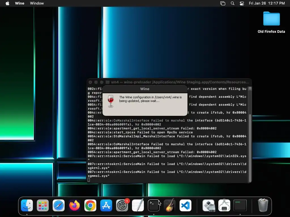Launch Firefox from the dock

point(74,205)
